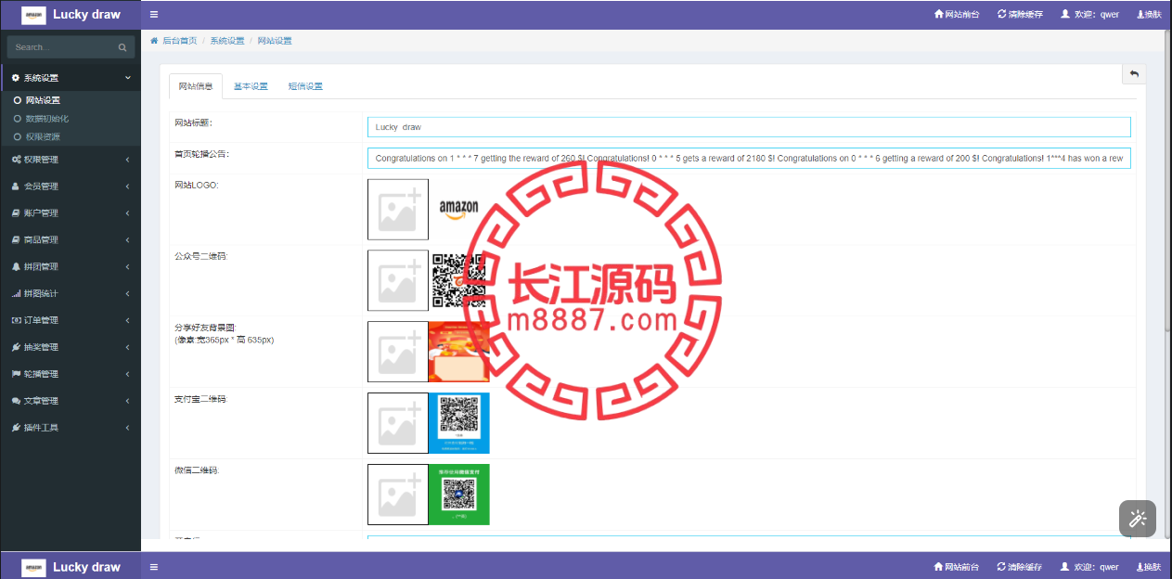The image size is (1172, 579).
Task: Click the 系统设置 breadcrumb link
Action: point(227,41)
